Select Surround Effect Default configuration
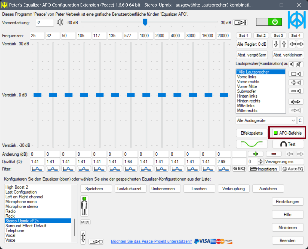 coord(38,226)
